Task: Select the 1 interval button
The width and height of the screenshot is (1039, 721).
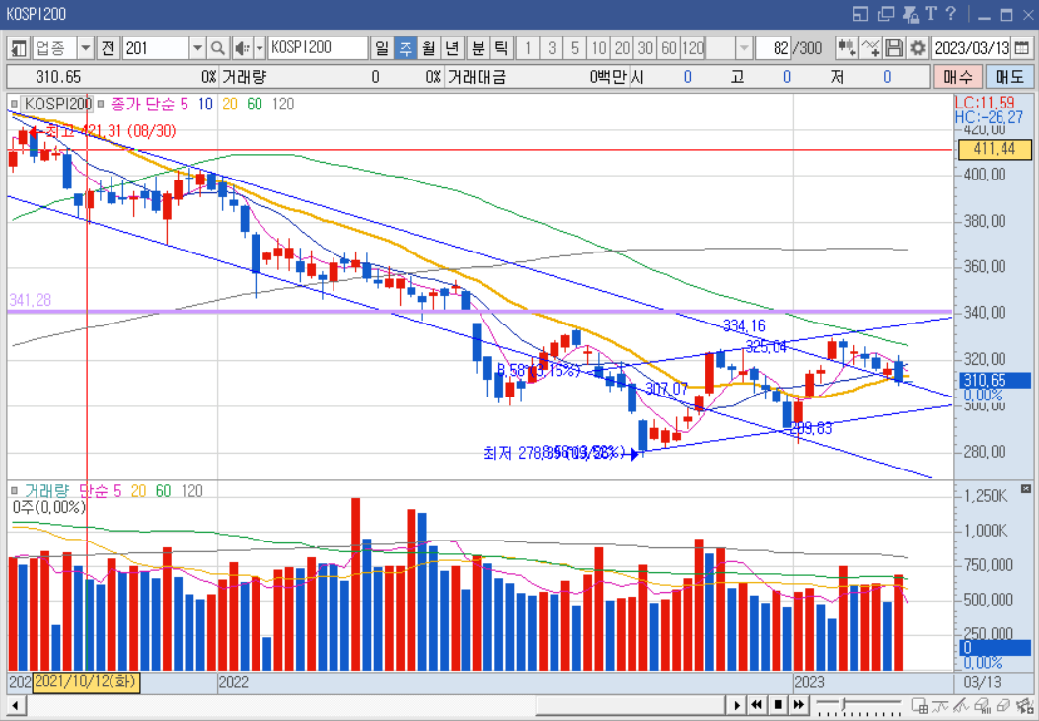Action: (528, 48)
